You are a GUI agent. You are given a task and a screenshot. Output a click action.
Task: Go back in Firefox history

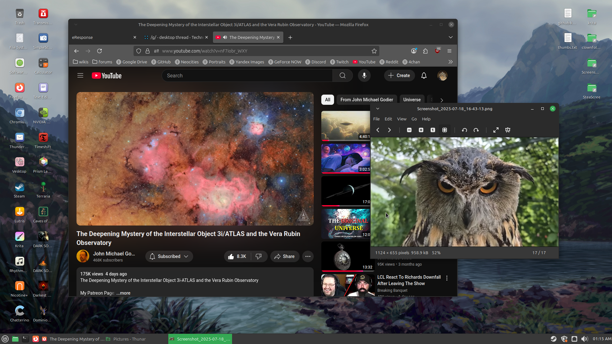coord(76,51)
